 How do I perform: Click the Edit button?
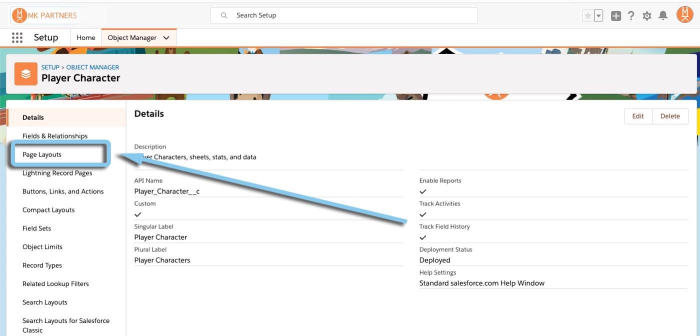coord(637,116)
